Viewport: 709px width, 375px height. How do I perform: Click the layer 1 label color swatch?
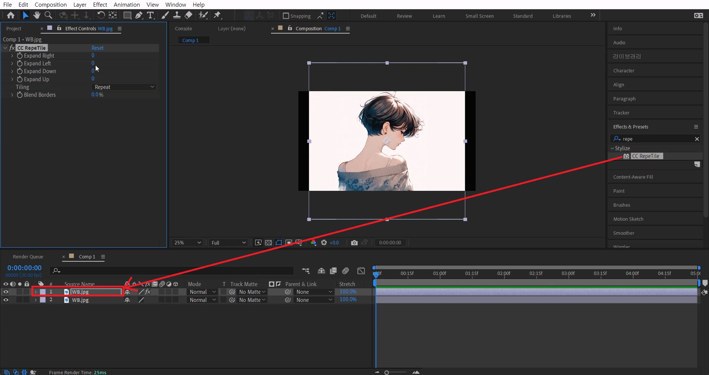[x=43, y=292]
